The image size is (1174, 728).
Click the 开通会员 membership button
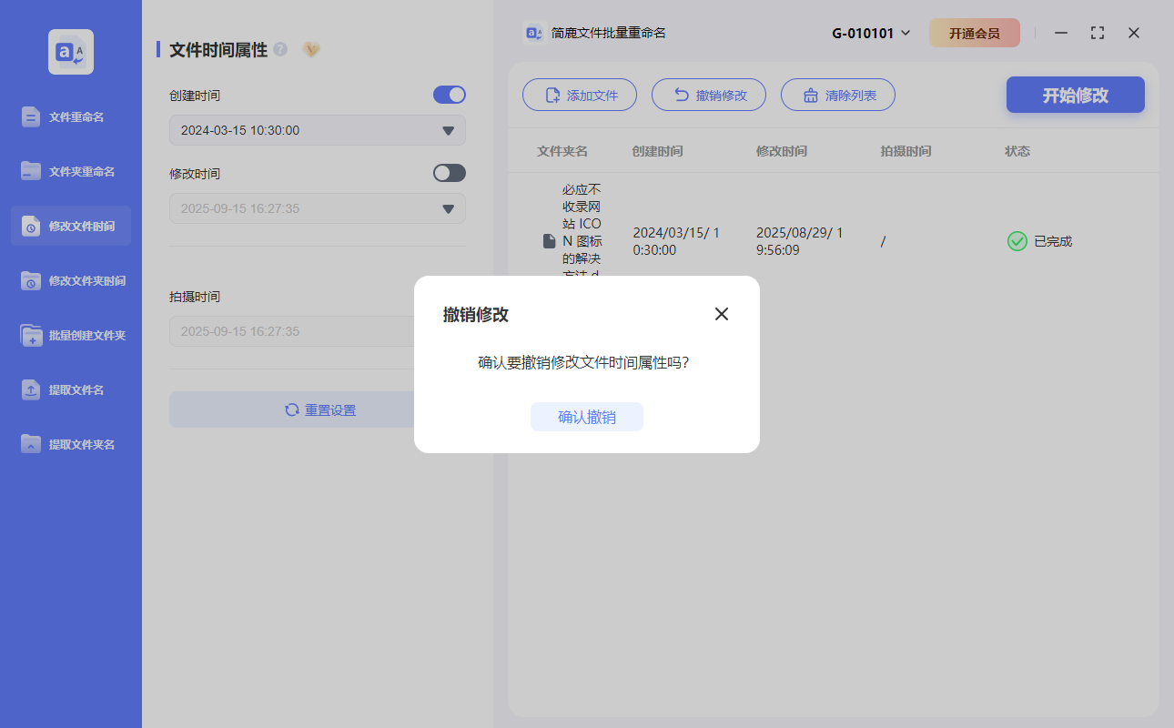[975, 32]
